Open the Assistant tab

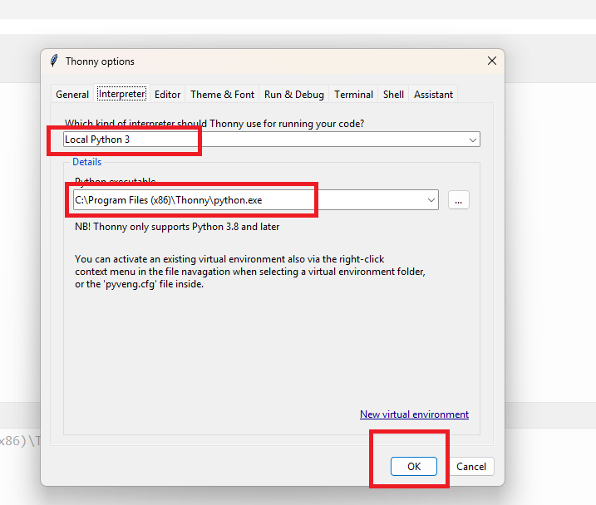pos(433,95)
